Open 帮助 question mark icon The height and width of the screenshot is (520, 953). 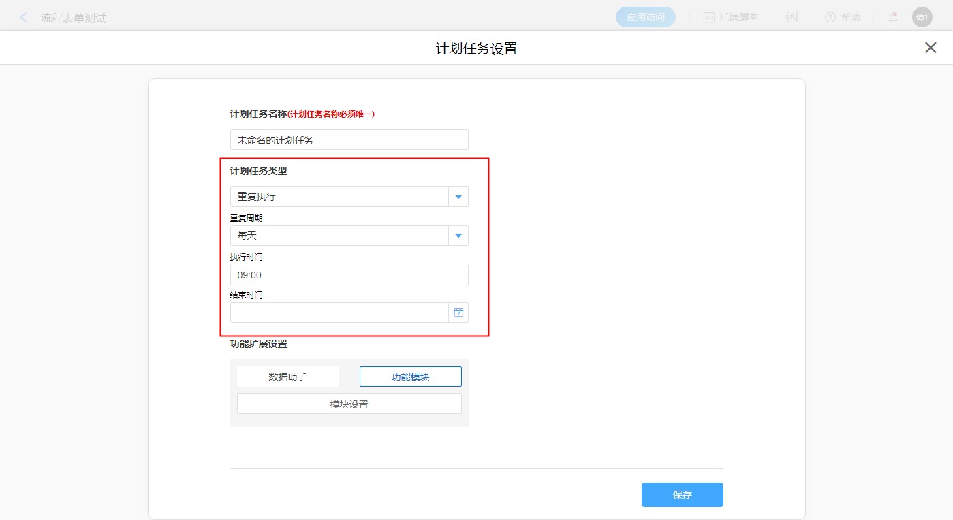[830, 18]
